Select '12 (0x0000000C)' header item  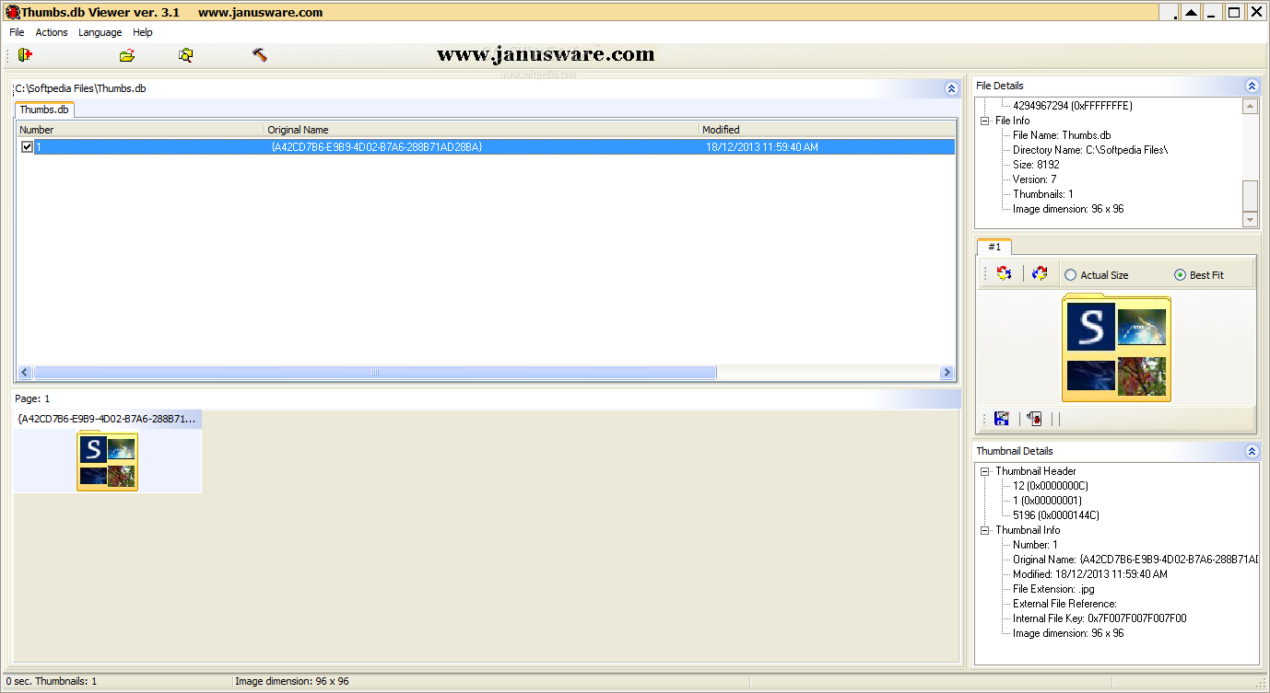tap(1051, 486)
